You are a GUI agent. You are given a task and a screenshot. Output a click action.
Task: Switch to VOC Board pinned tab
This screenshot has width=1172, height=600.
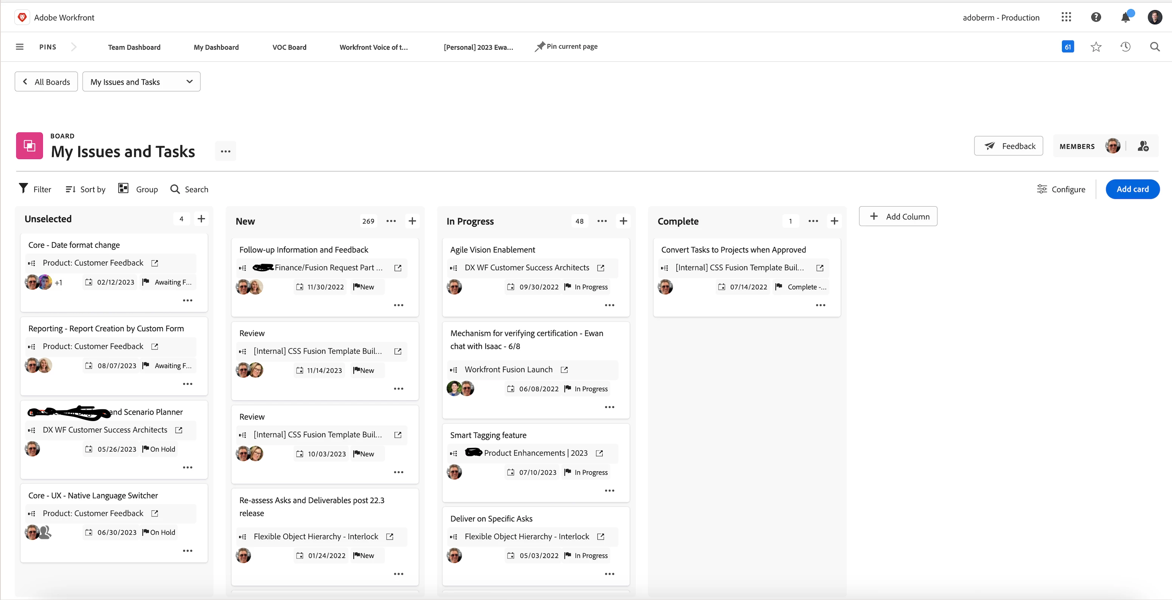click(289, 47)
